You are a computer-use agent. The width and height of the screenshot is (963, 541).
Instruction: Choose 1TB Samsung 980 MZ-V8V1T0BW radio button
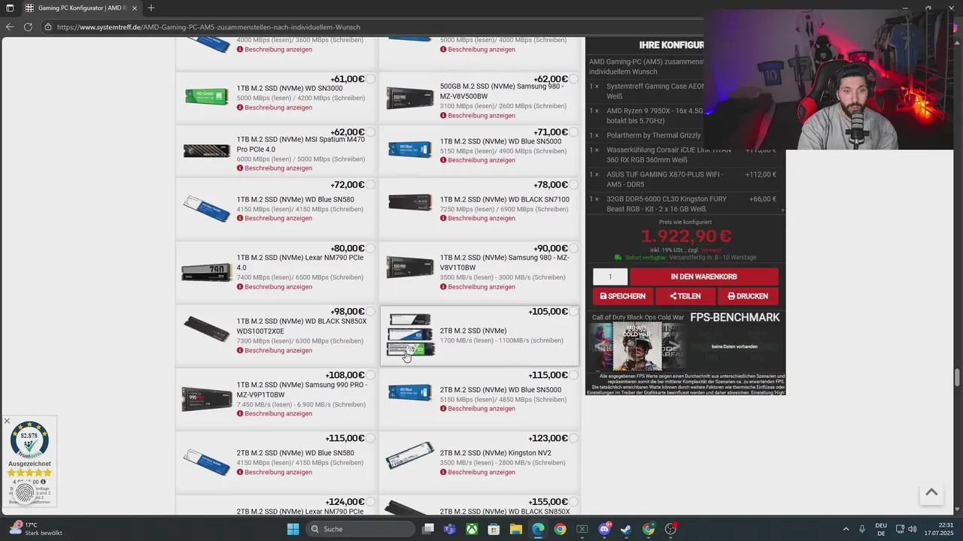(x=573, y=248)
